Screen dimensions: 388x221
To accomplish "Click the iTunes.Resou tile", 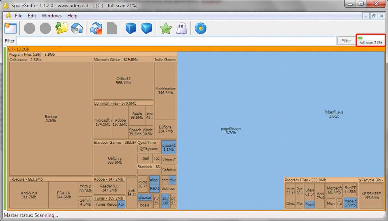I will (x=105, y=204).
